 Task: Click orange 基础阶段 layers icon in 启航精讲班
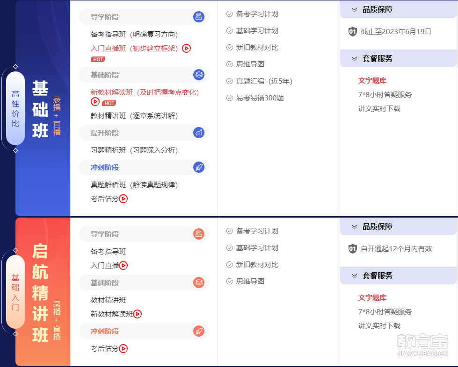(x=199, y=283)
